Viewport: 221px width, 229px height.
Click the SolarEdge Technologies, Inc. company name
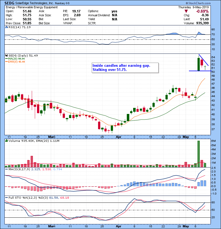tap(34, 3)
